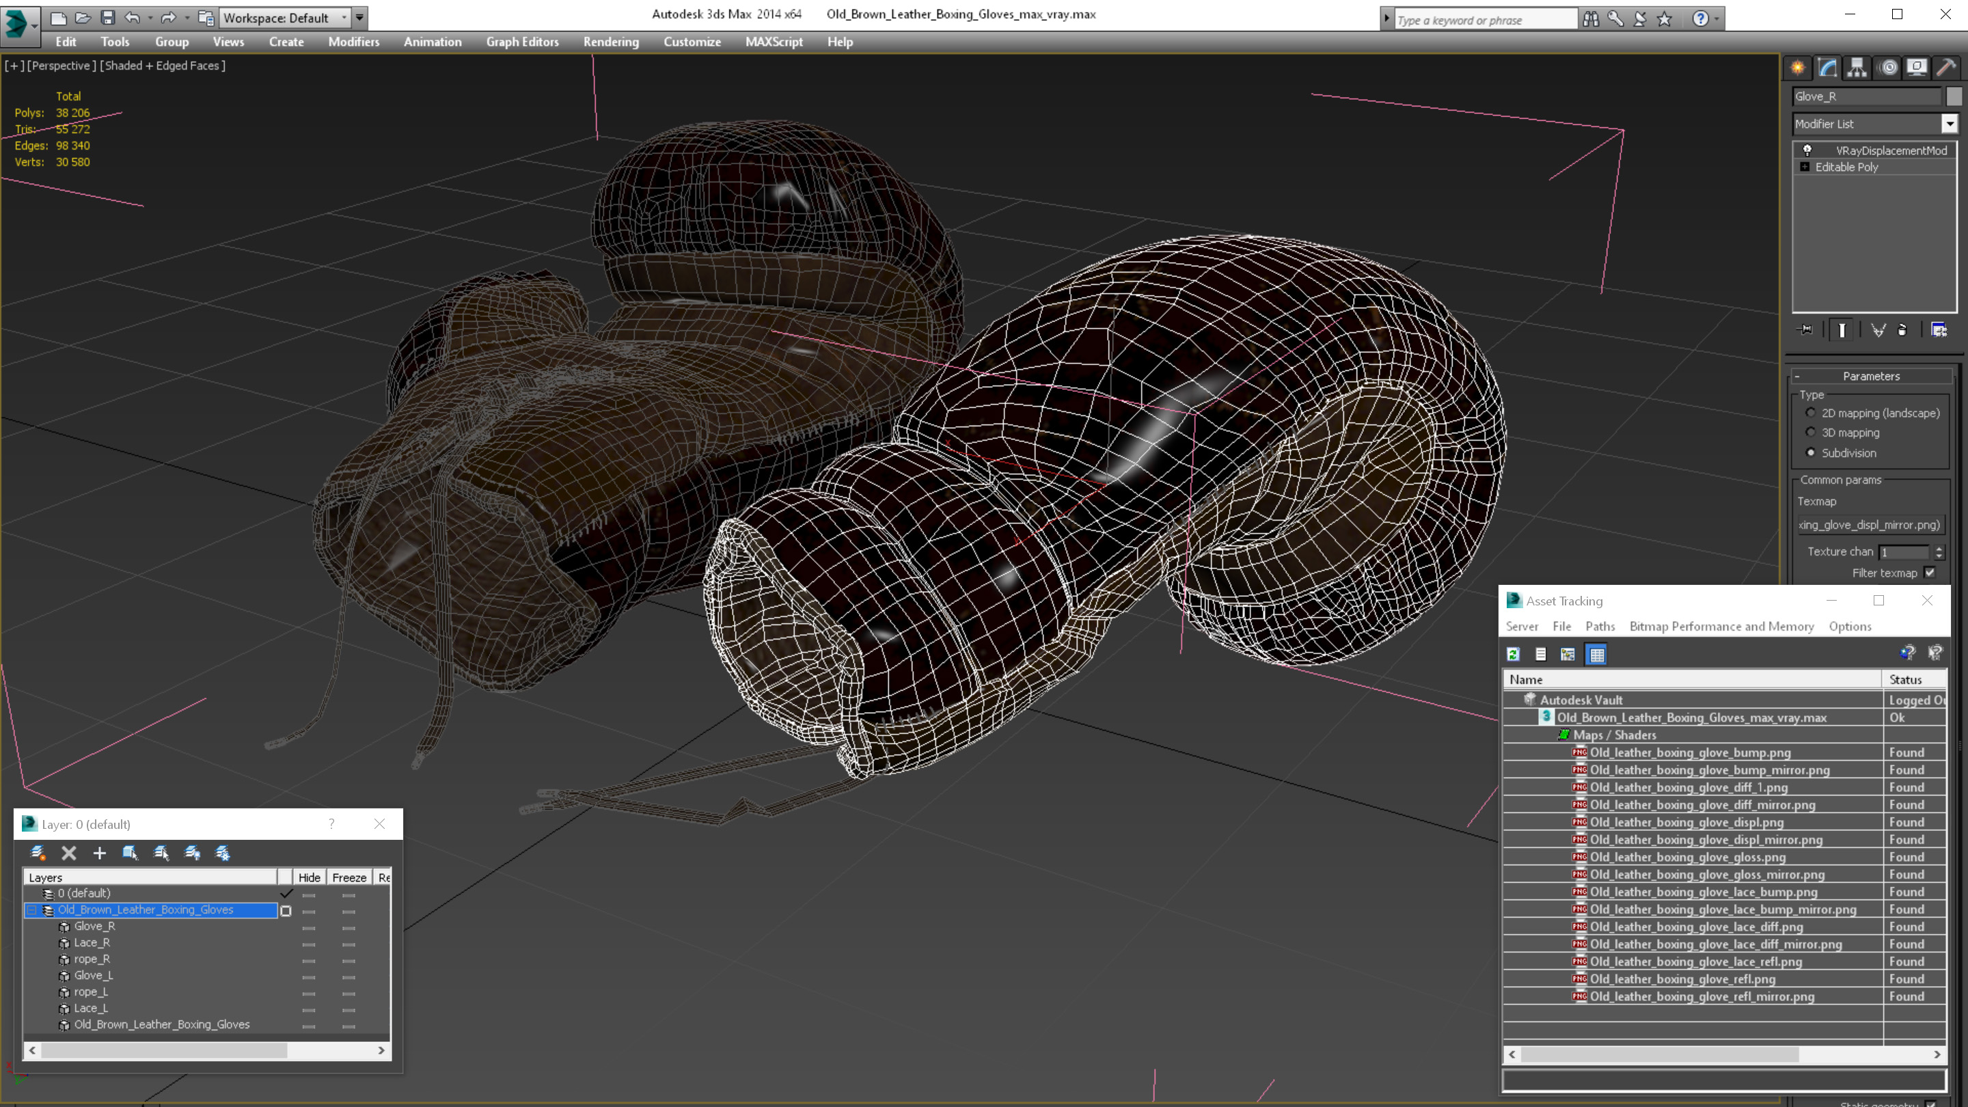
Task: Click the Open File folder icon
Action: [x=83, y=18]
